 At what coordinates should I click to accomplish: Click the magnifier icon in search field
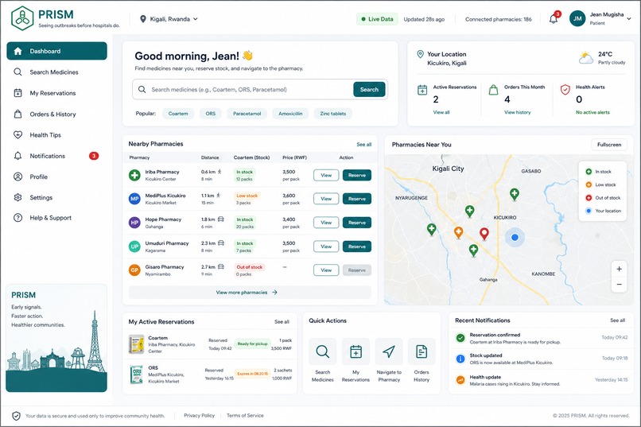(x=142, y=89)
